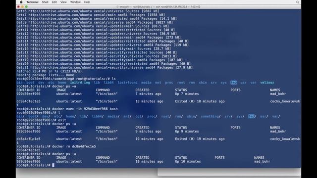Open the Shell menu
This screenshot has width=317, height=178.
point(45,2)
